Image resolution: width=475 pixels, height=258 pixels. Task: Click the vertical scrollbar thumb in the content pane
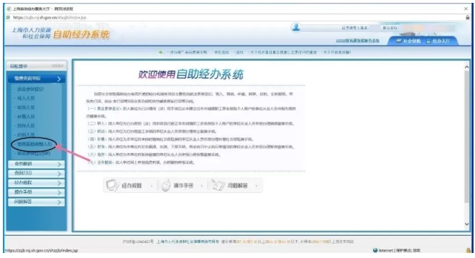click(x=466, y=137)
